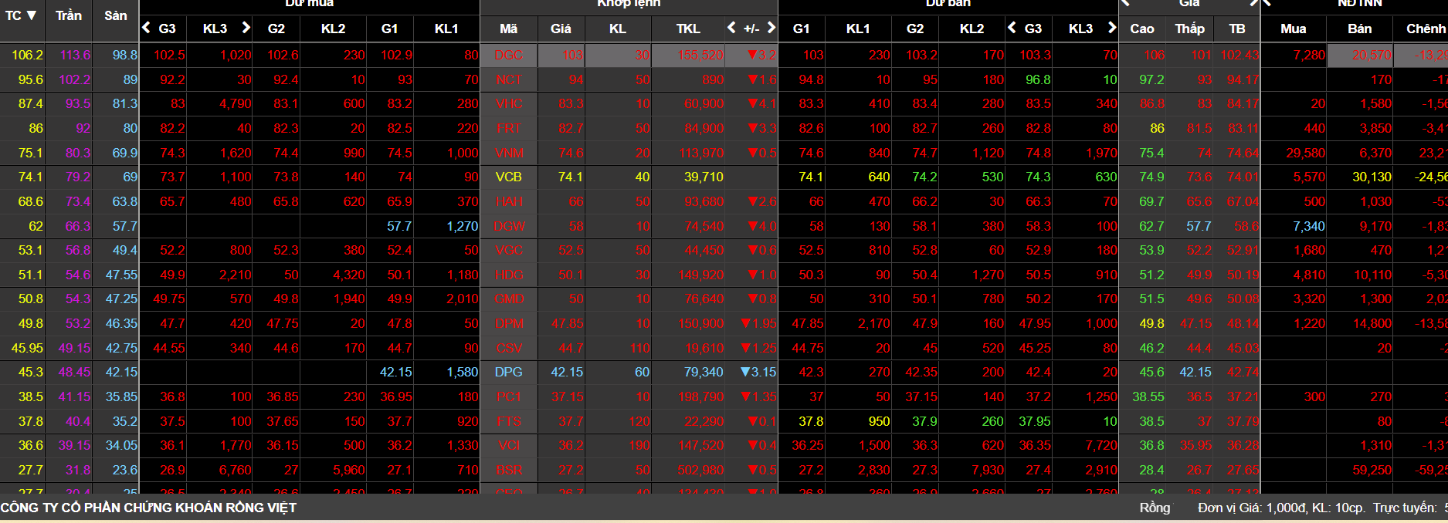
Task: Click DPG floor matched price 42.15
Action: [x=567, y=372]
